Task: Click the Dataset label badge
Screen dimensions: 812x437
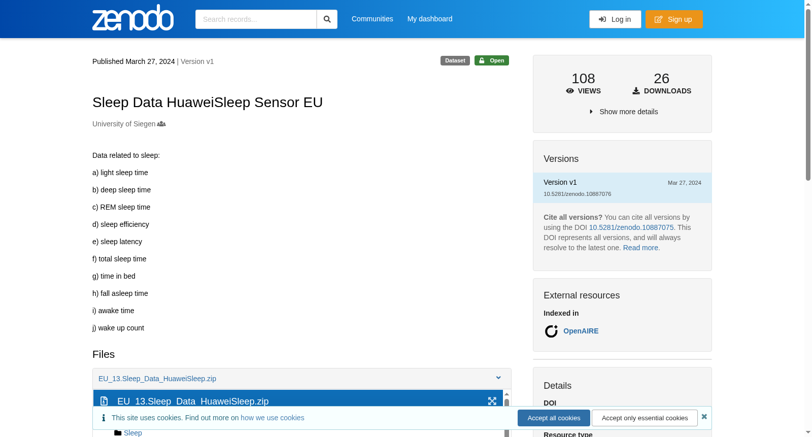Action: [455, 60]
